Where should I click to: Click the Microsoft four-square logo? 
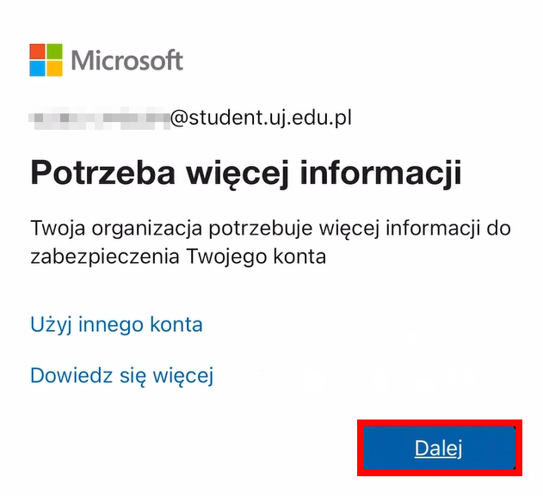coord(46,60)
